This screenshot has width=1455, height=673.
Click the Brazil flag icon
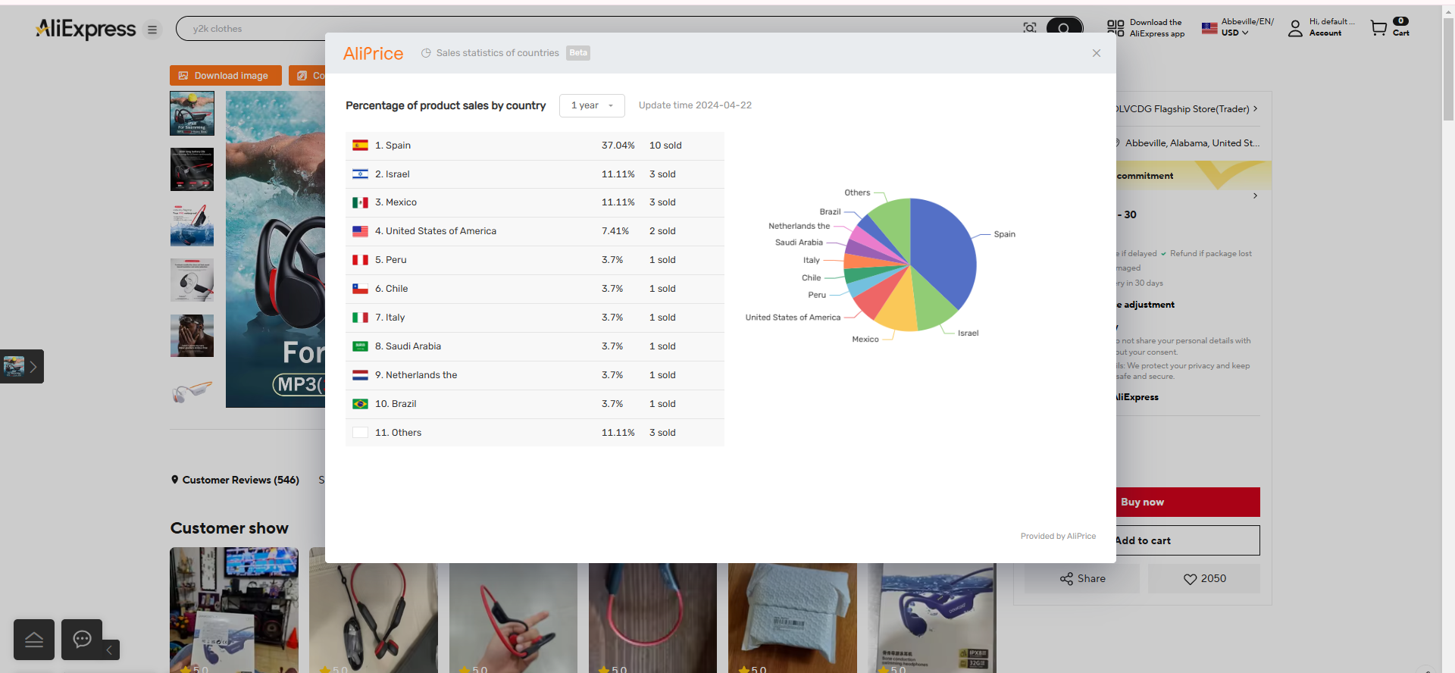point(360,404)
